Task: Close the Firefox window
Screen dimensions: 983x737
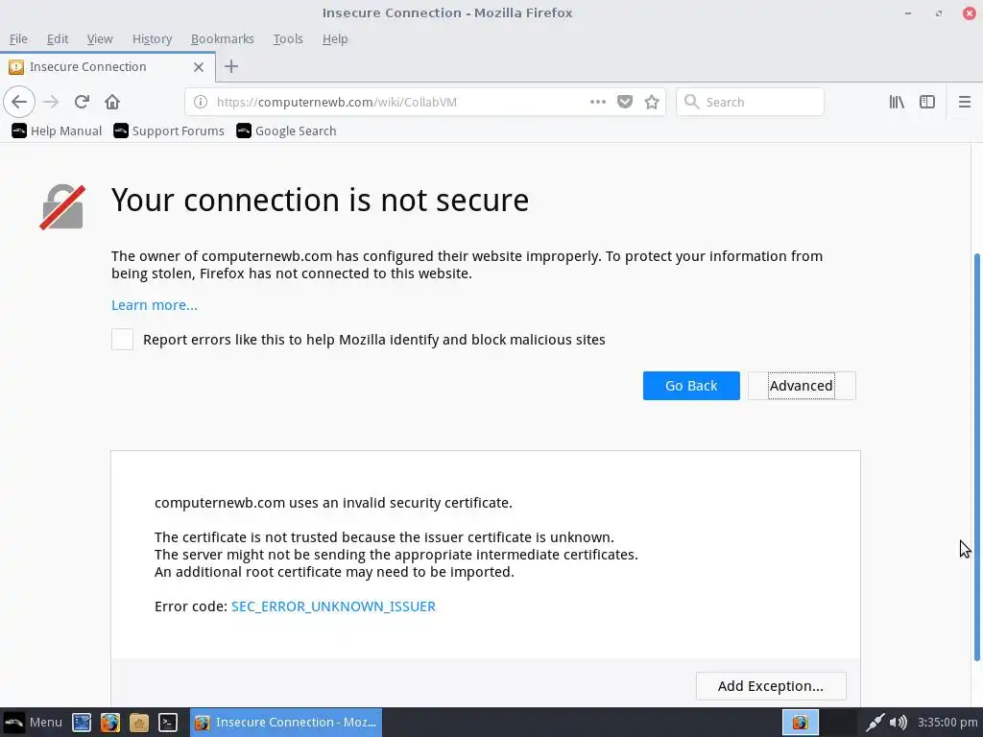Action: (x=970, y=13)
